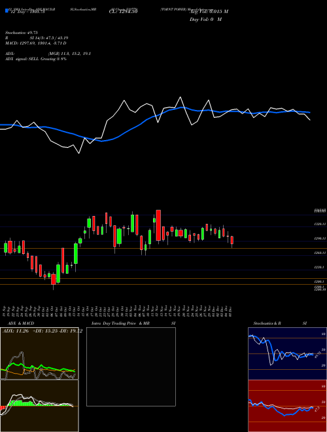Open the red RSI chart panel
Viewport: 327px width, 432px height.
[x=287, y=406]
